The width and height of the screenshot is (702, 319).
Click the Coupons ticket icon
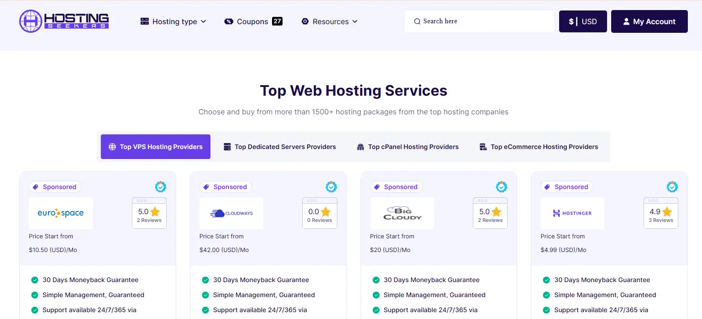point(229,21)
